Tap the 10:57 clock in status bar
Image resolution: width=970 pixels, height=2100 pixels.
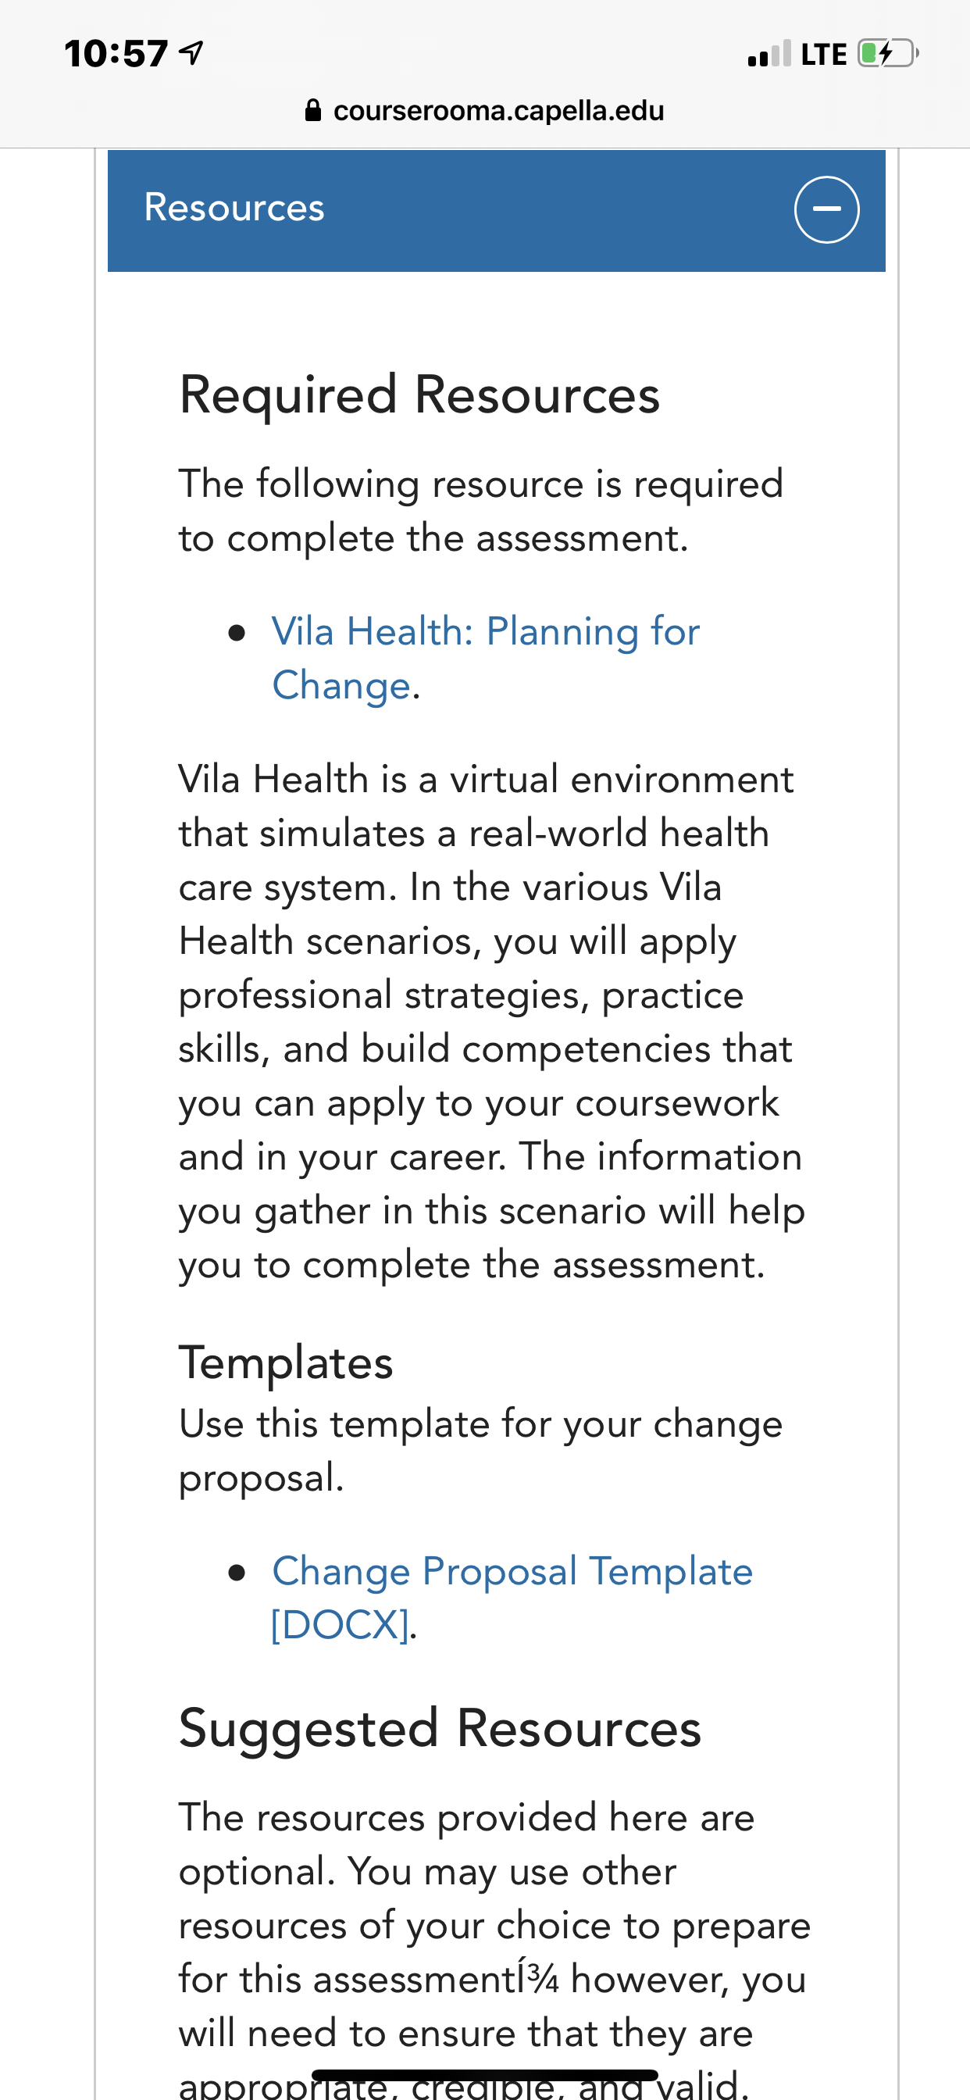116,54
